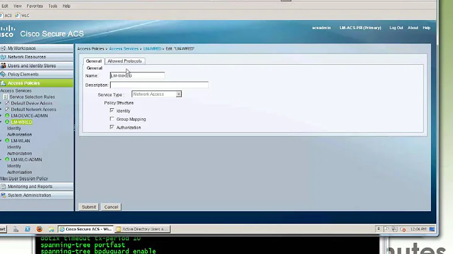Click the My Workspace icon in sidebar
Viewport: 453px width, 254px height.
click(3, 48)
